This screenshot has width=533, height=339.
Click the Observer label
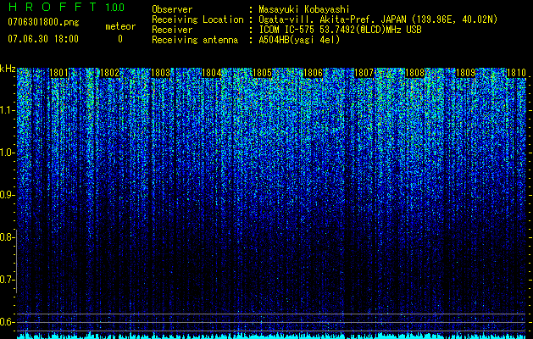(172, 9)
